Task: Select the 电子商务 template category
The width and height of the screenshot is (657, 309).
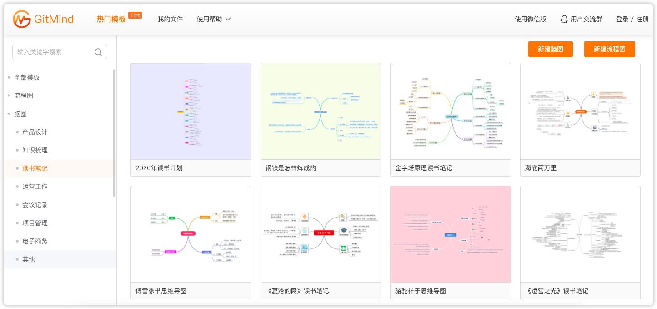Action: [x=34, y=241]
